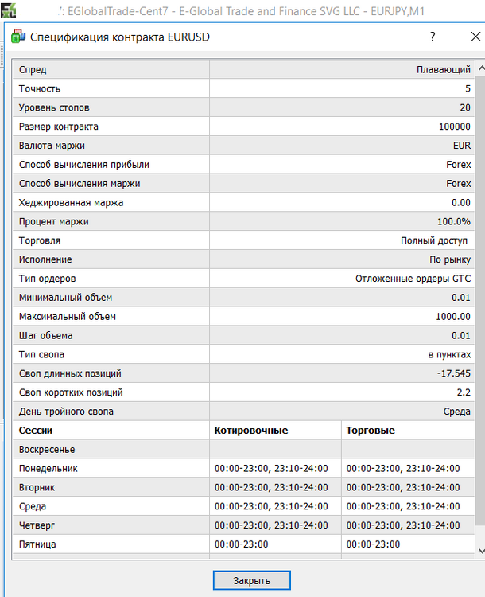Open help via the question mark button
485x597 pixels.
click(x=433, y=37)
